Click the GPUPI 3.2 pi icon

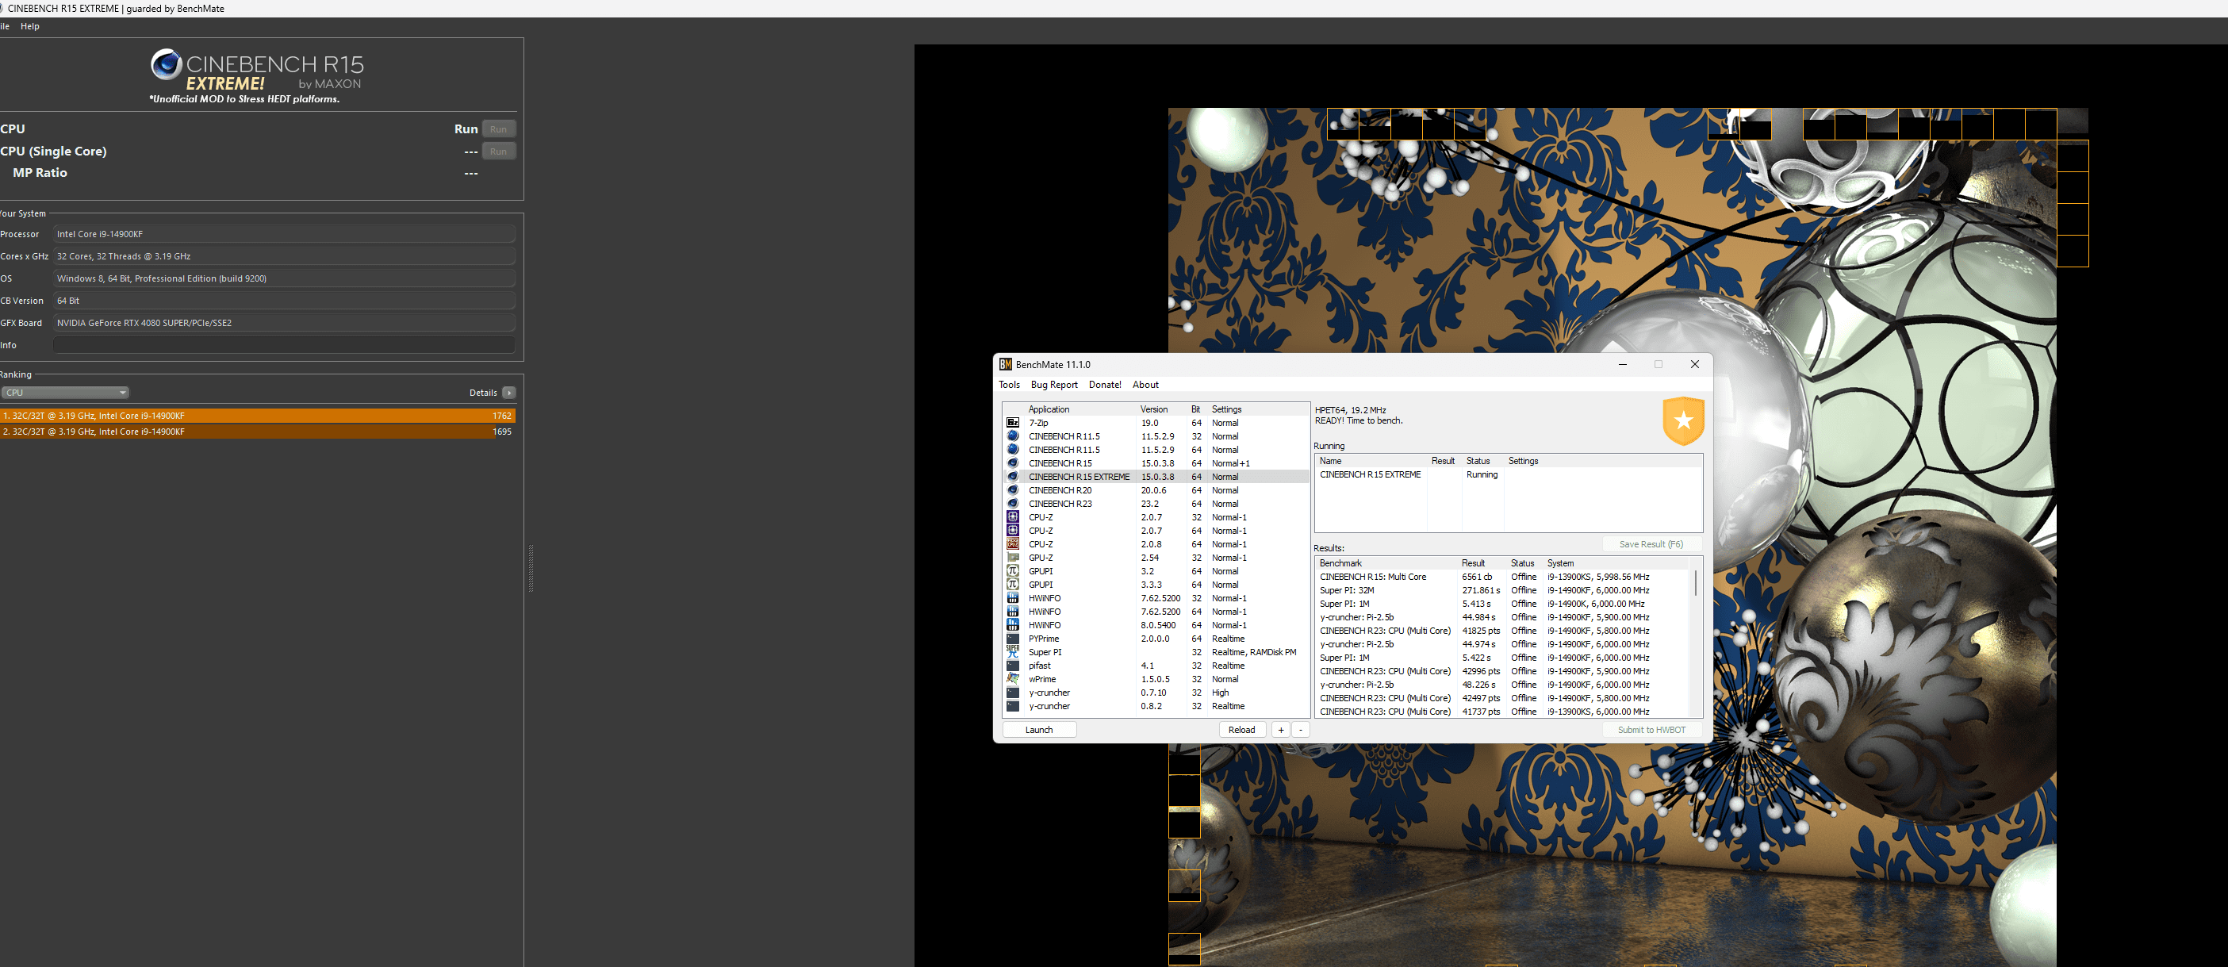(1013, 571)
